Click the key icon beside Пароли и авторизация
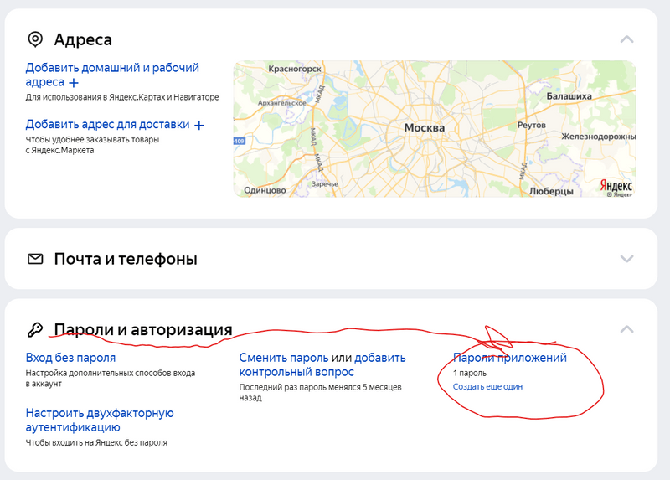 coord(35,330)
